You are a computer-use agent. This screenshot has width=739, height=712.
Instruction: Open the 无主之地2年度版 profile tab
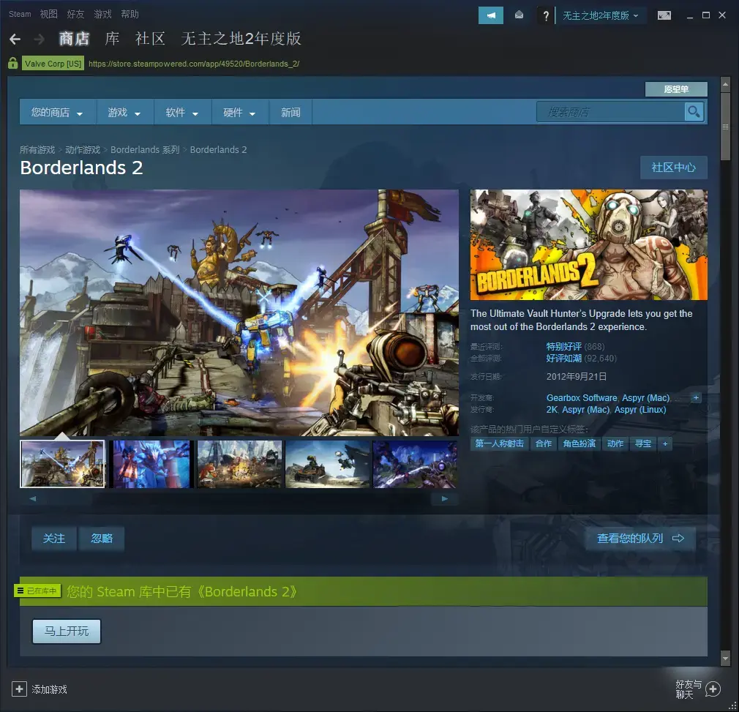pyautogui.click(x=241, y=39)
